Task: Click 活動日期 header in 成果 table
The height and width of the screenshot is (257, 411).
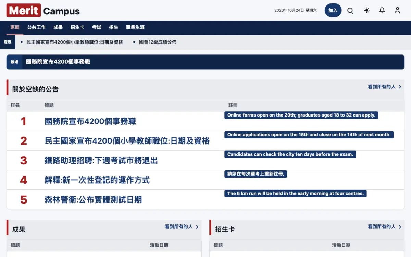Action: pos(159,245)
